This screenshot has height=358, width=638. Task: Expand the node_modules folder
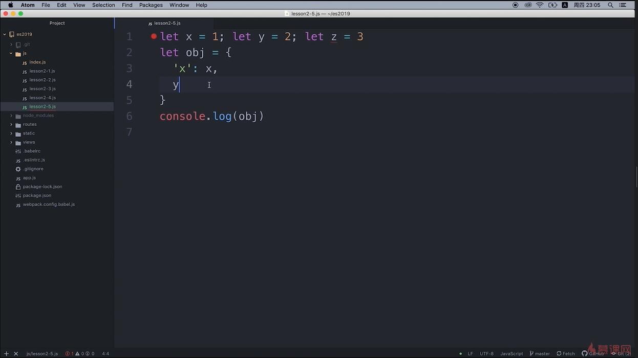11,116
